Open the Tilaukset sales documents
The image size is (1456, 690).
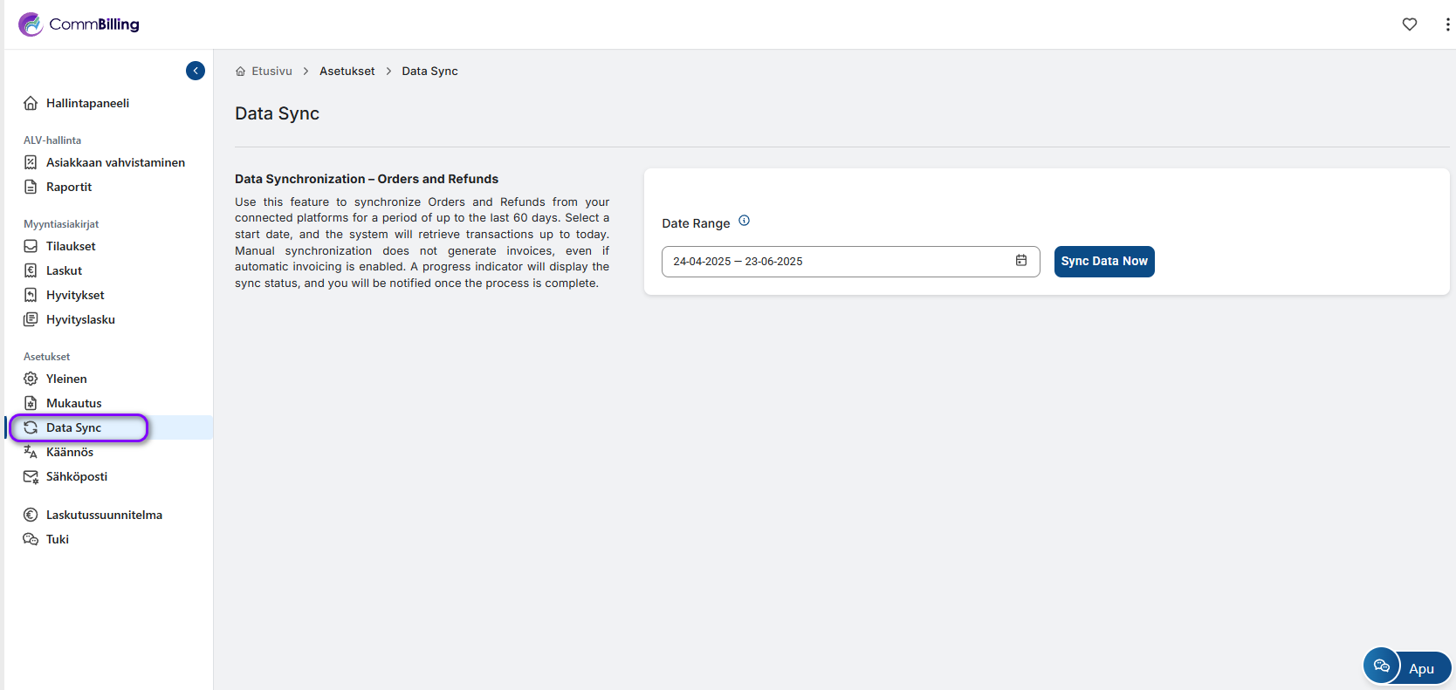click(71, 246)
